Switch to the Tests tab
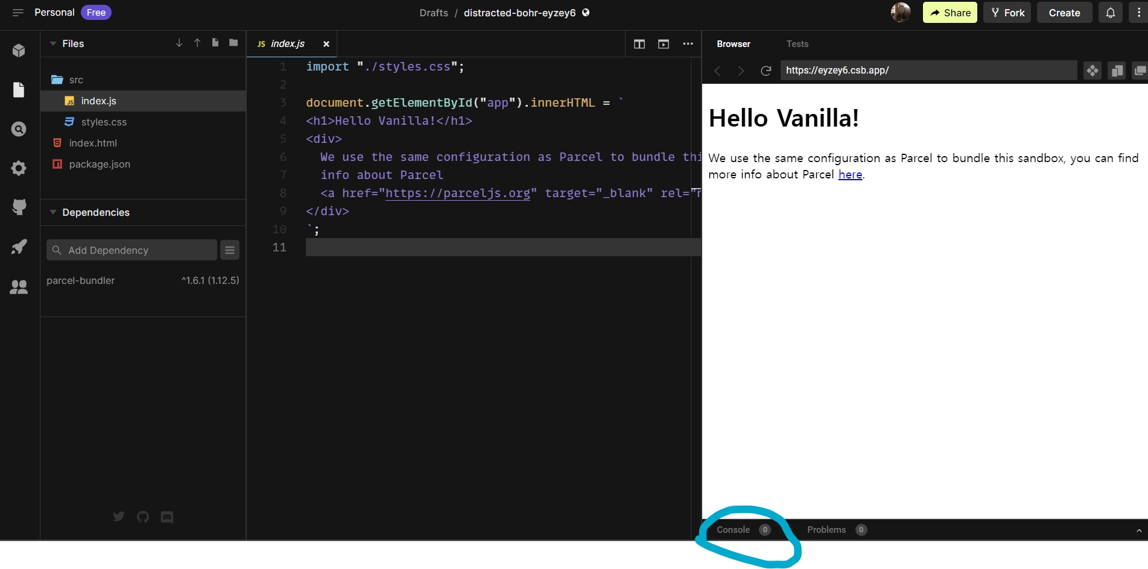The image size is (1148, 569). [797, 44]
